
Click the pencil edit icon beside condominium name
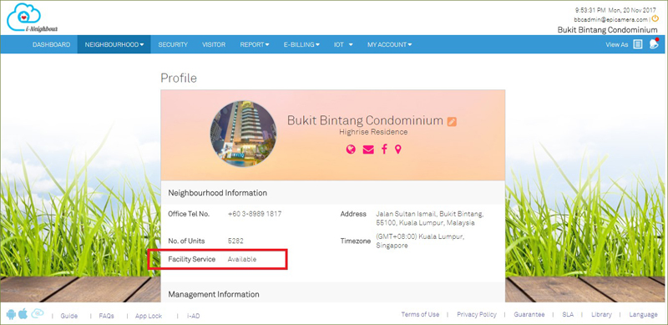[x=452, y=121]
